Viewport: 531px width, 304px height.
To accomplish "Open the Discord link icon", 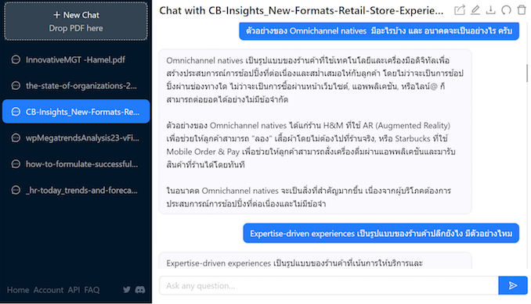I will pos(140,289).
